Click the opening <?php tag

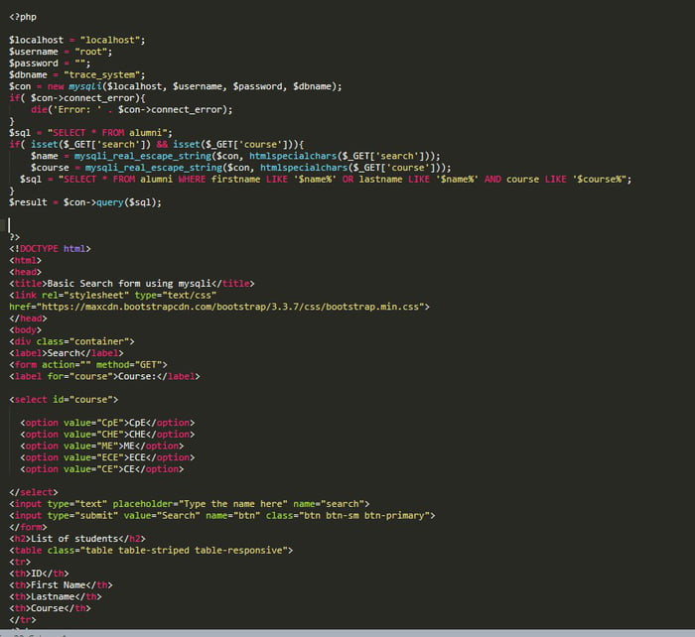[x=24, y=17]
